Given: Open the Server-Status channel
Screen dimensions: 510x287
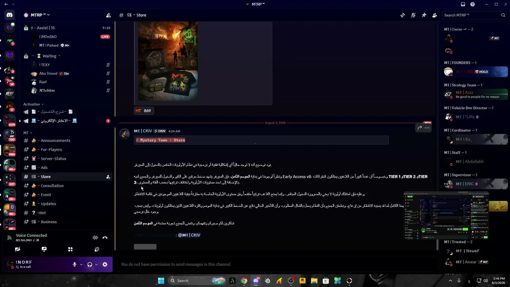Looking at the screenshot, I should (x=67, y=159).
